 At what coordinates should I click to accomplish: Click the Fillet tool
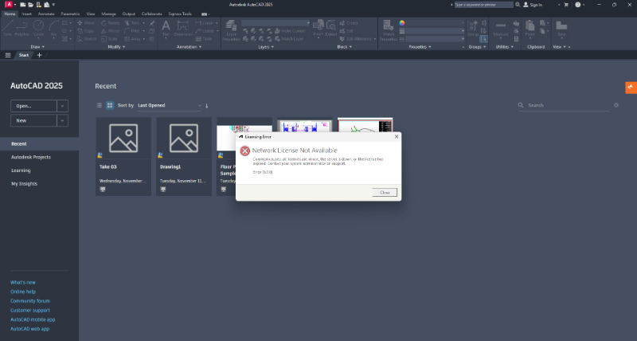click(132, 31)
